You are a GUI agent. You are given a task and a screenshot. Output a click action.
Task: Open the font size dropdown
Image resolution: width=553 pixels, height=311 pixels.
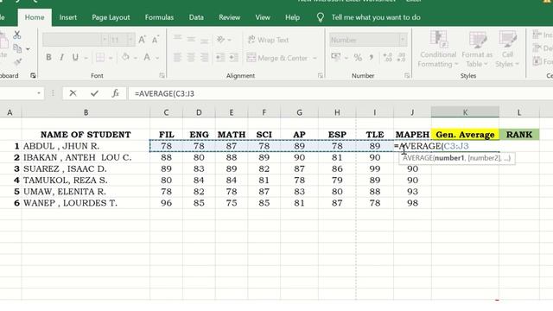[x=130, y=40]
